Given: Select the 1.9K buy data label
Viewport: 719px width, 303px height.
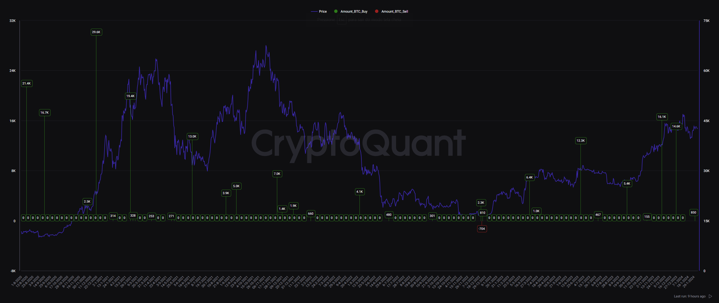Looking at the screenshot, I should pyautogui.click(x=293, y=206).
